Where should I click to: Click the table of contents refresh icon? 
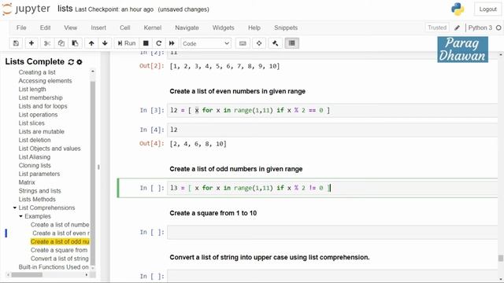click(x=71, y=62)
